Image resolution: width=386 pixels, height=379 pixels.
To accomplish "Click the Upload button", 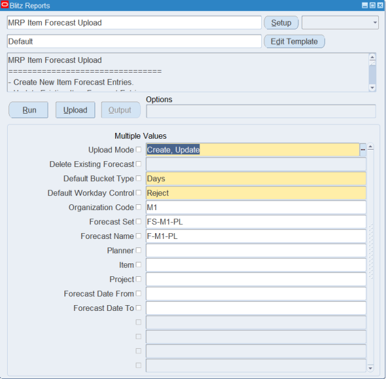I will 75,110.
